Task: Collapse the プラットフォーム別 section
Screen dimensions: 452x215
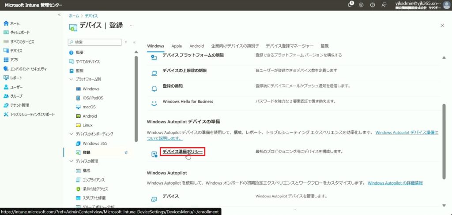Action: (x=72, y=79)
